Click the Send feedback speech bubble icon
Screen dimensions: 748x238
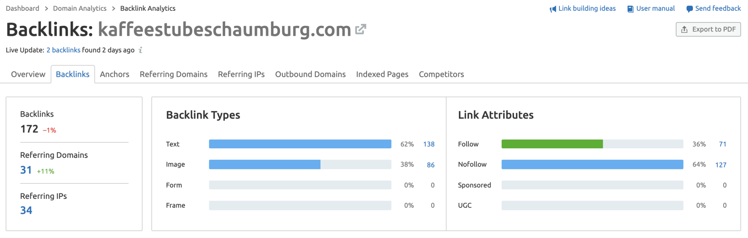(x=689, y=9)
